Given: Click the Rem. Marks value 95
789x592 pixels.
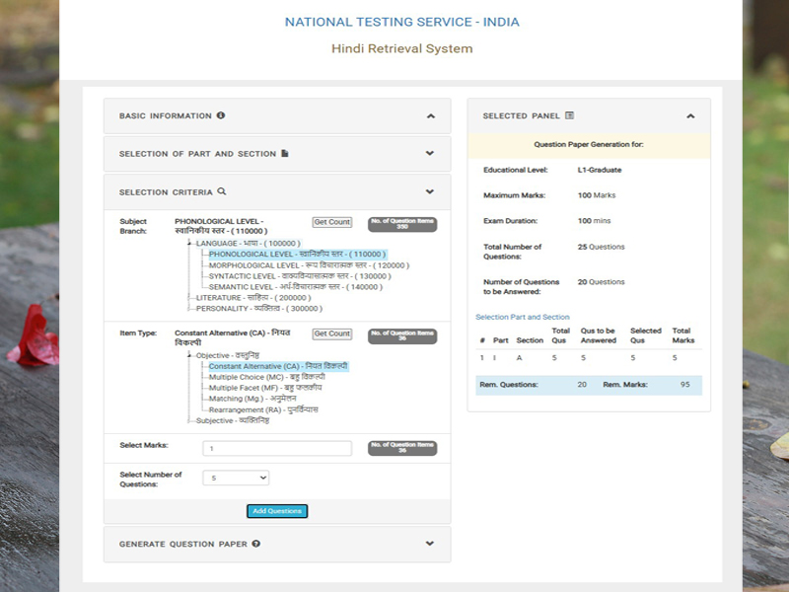Looking at the screenshot, I should pos(684,384).
